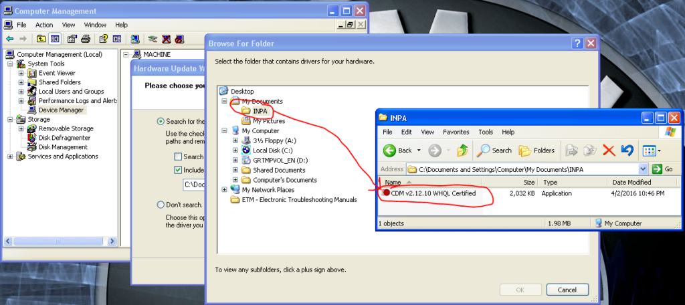Click Forward arrow in INPA toolbar
Screen dimensions: 685x305
coord(435,150)
